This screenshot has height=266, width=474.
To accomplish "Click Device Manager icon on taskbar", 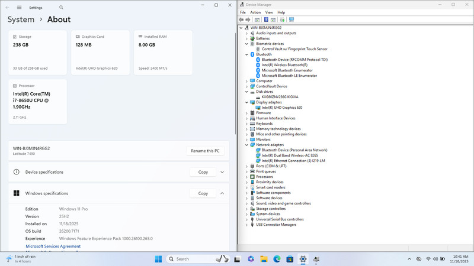I will tap(316, 259).
